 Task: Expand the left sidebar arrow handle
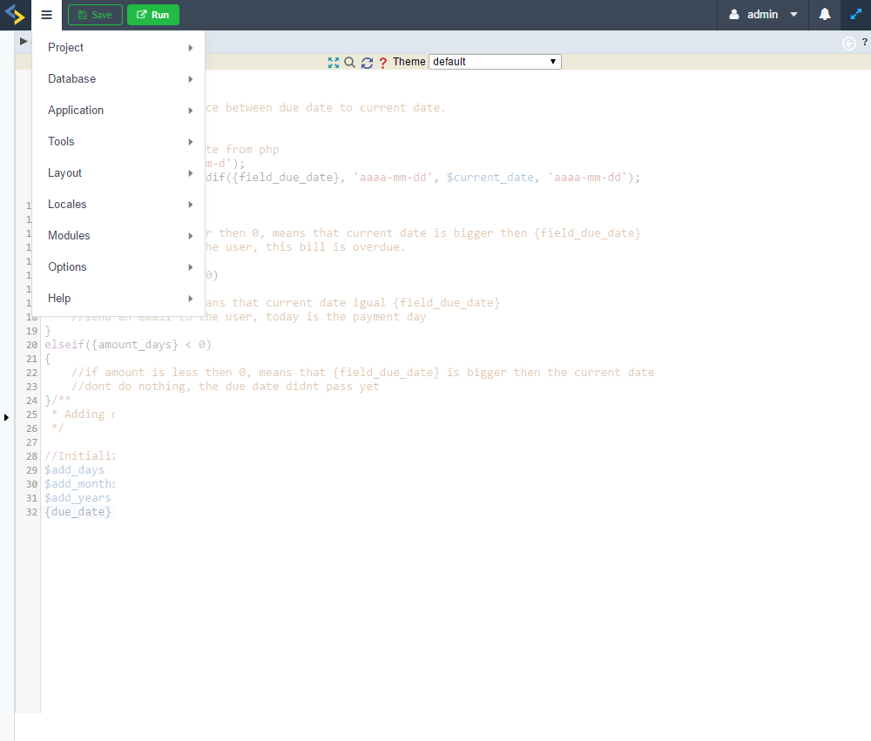(x=6, y=417)
